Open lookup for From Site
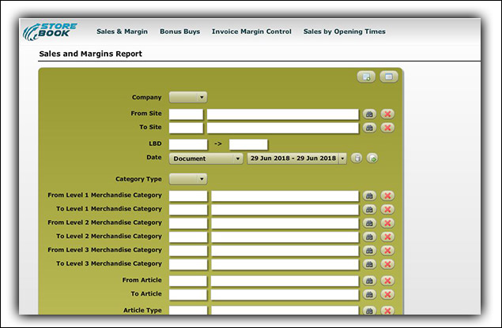The height and width of the screenshot is (328, 502). coord(369,114)
